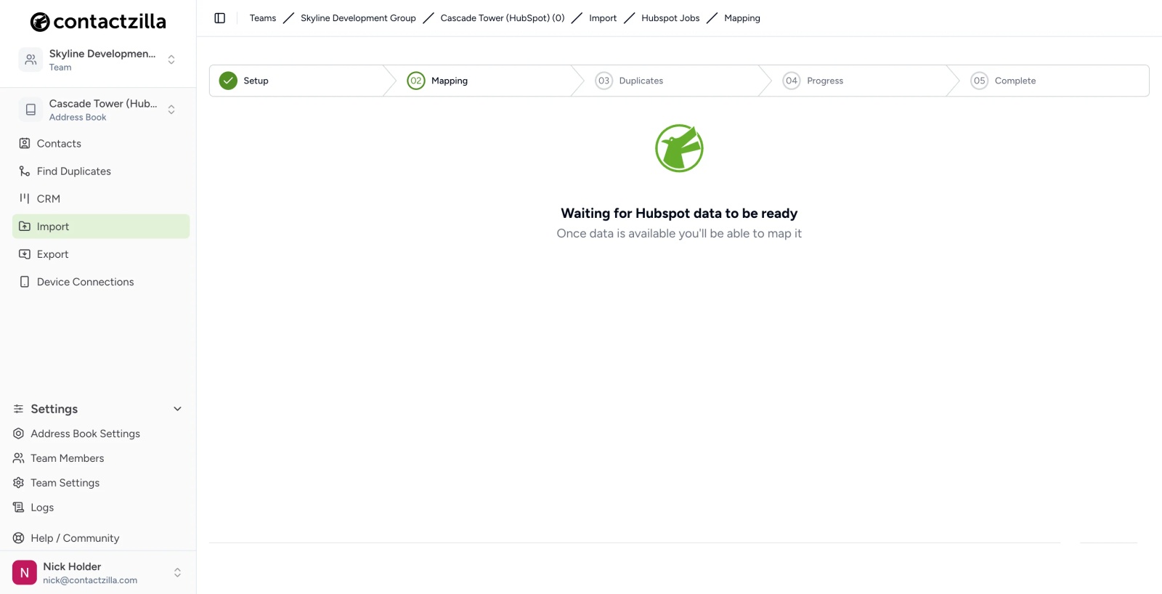This screenshot has height=594, width=1162.
Task: Click the team people icon beside Skyline
Action: [x=31, y=60]
